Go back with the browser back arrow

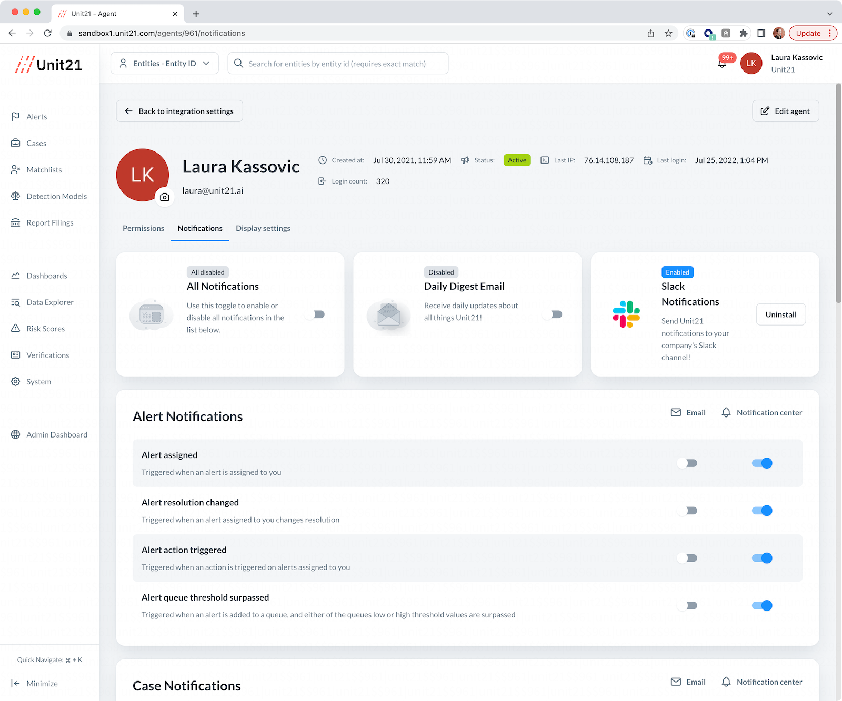pyautogui.click(x=12, y=33)
